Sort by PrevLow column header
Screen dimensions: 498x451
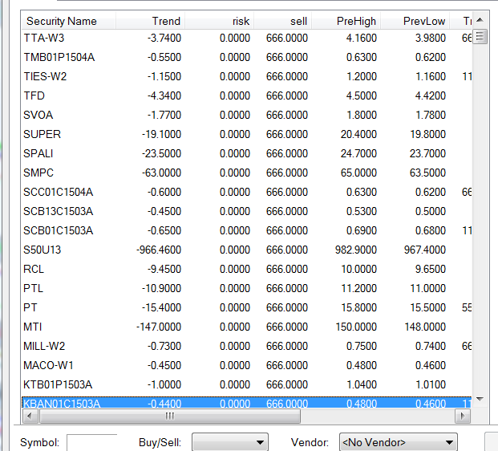[x=415, y=21]
